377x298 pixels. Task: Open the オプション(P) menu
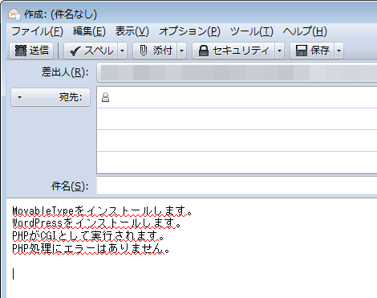(189, 31)
